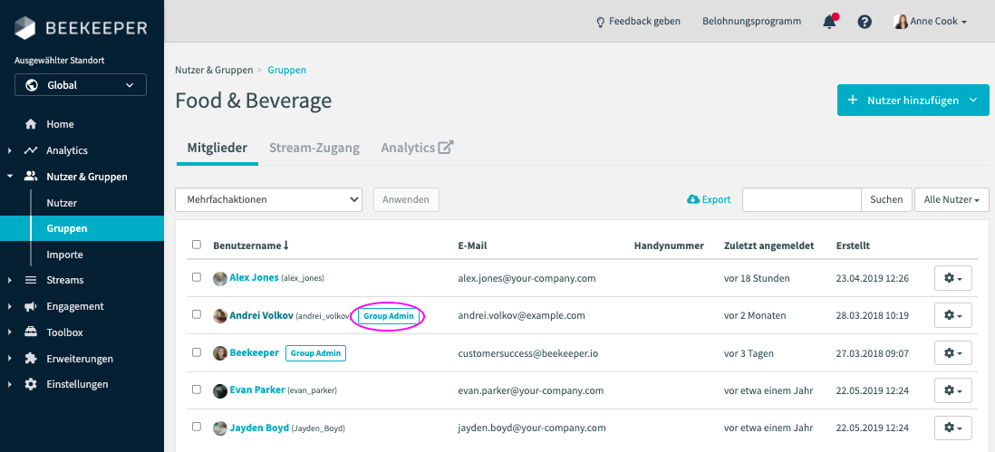This screenshot has width=995, height=452.
Task: Check the box next to Alex Jones
Action: [197, 278]
